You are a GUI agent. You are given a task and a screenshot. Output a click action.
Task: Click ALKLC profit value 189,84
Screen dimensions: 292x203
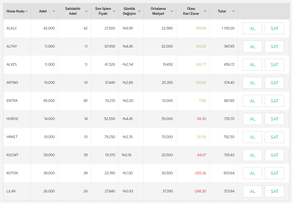[x=201, y=28]
